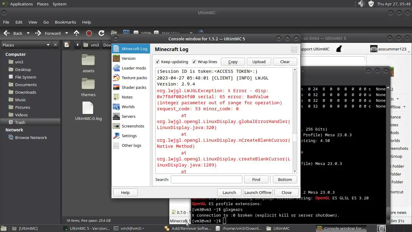The width and height of the screenshot is (412, 232).
Task: Open the Go menu
Action: [46, 22]
